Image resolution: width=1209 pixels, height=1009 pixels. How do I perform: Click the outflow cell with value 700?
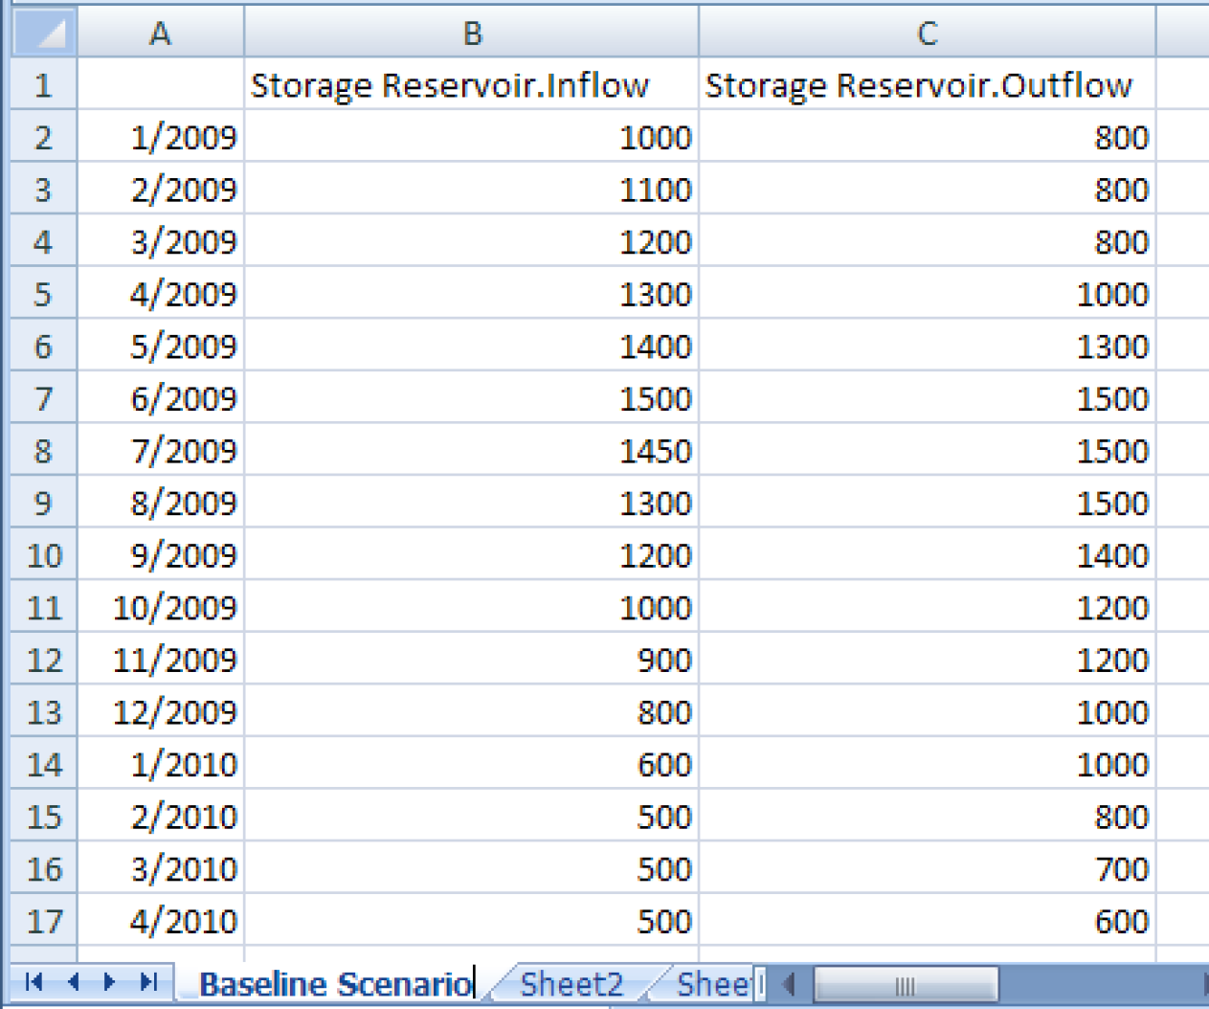tap(927, 869)
